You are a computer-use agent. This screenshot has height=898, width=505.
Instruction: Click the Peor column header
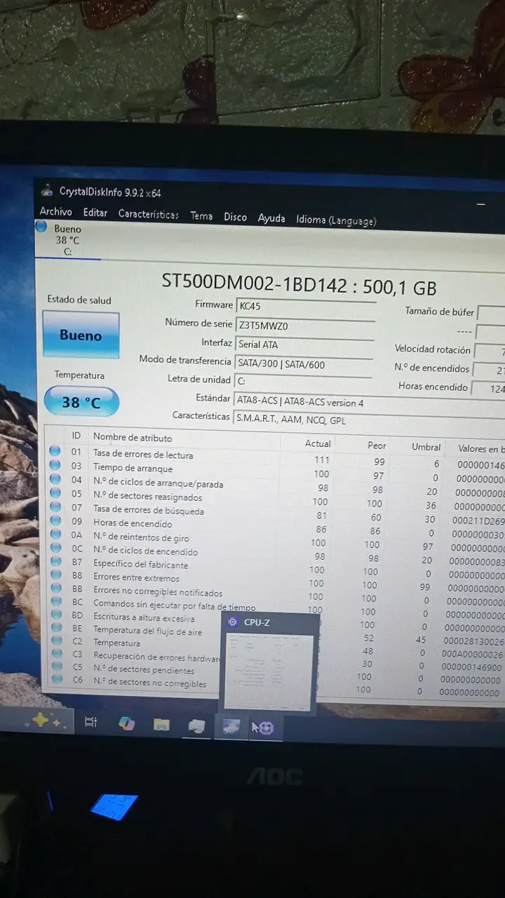377,445
